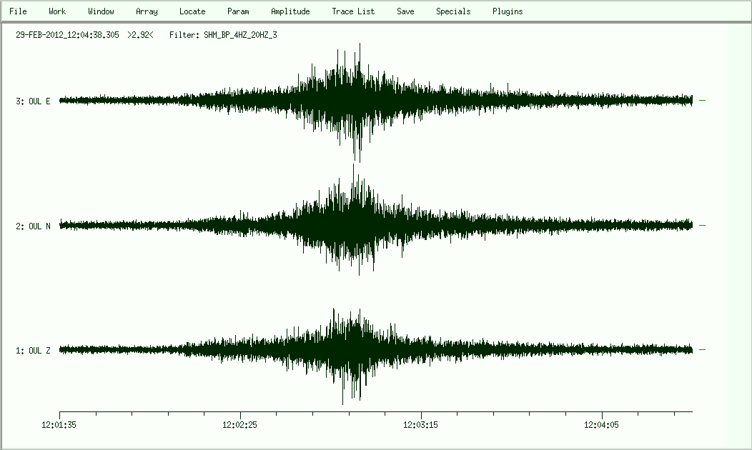
Task: Open the Amplitude menu
Action: 290,11
